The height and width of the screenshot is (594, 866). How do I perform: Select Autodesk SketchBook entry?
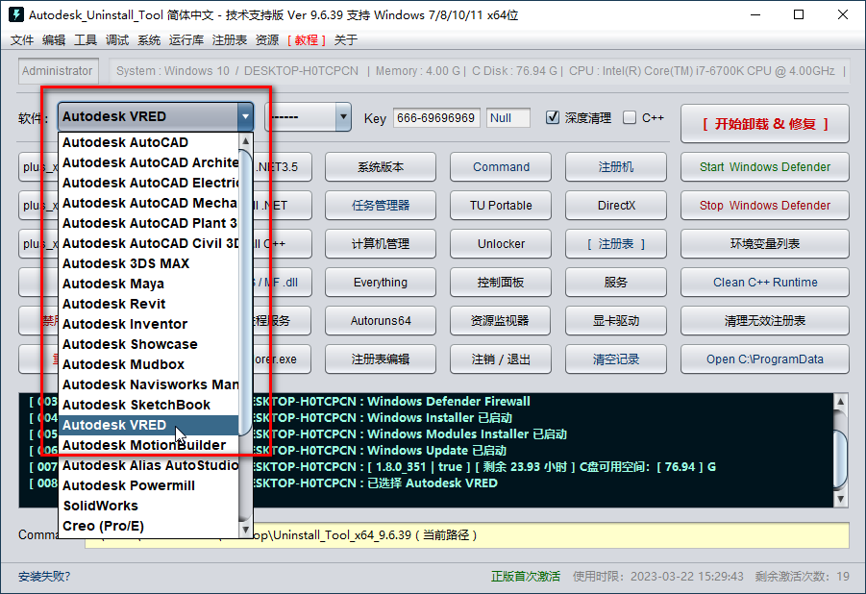149,405
